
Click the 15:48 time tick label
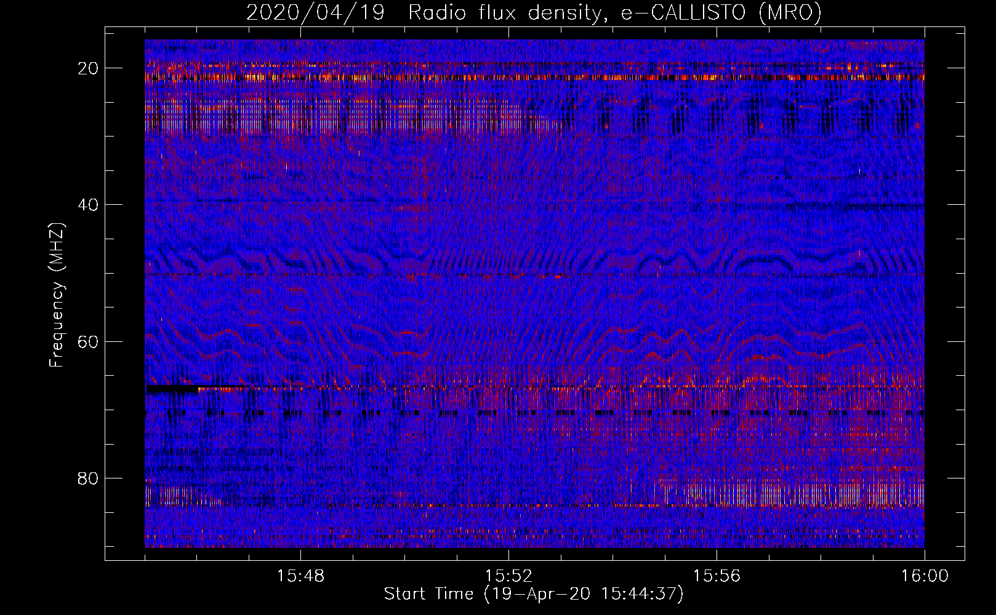300,576
